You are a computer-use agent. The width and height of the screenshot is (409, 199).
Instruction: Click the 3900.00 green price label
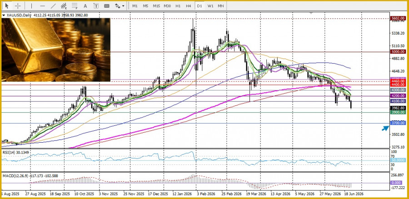click(398, 112)
